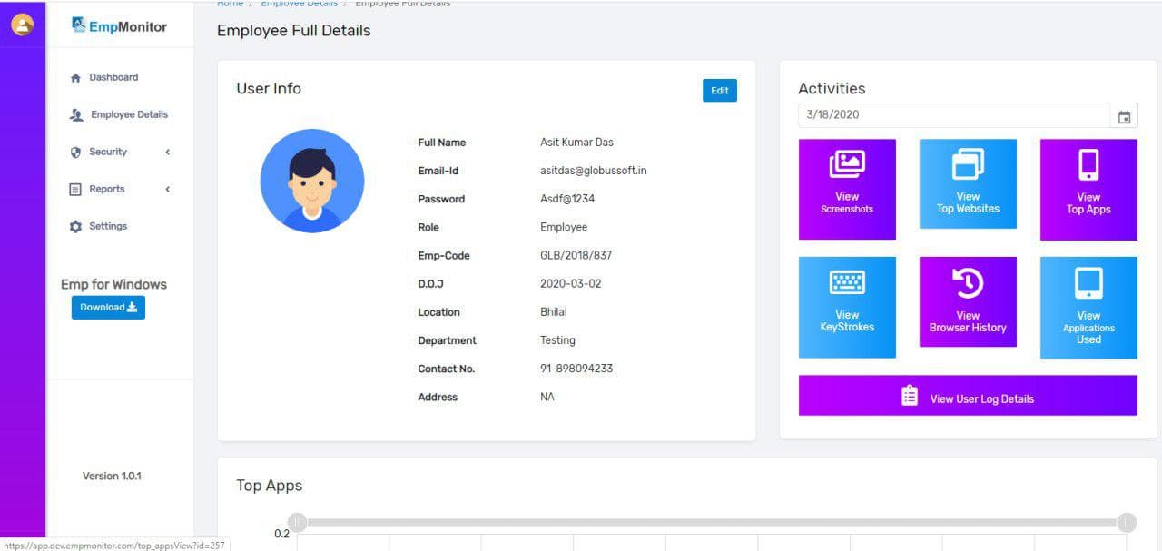Click the Employee Full Details page title
The width and height of the screenshot is (1162, 551).
(294, 31)
